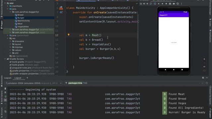Open emulator snapshots history icon
Viewport: 212px width, 119px height.
178,4
